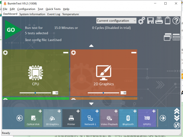Viewport: 183px width, 137px height.
Task: Open the Help menu
Action: pyautogui.click(x=66, y=9)
